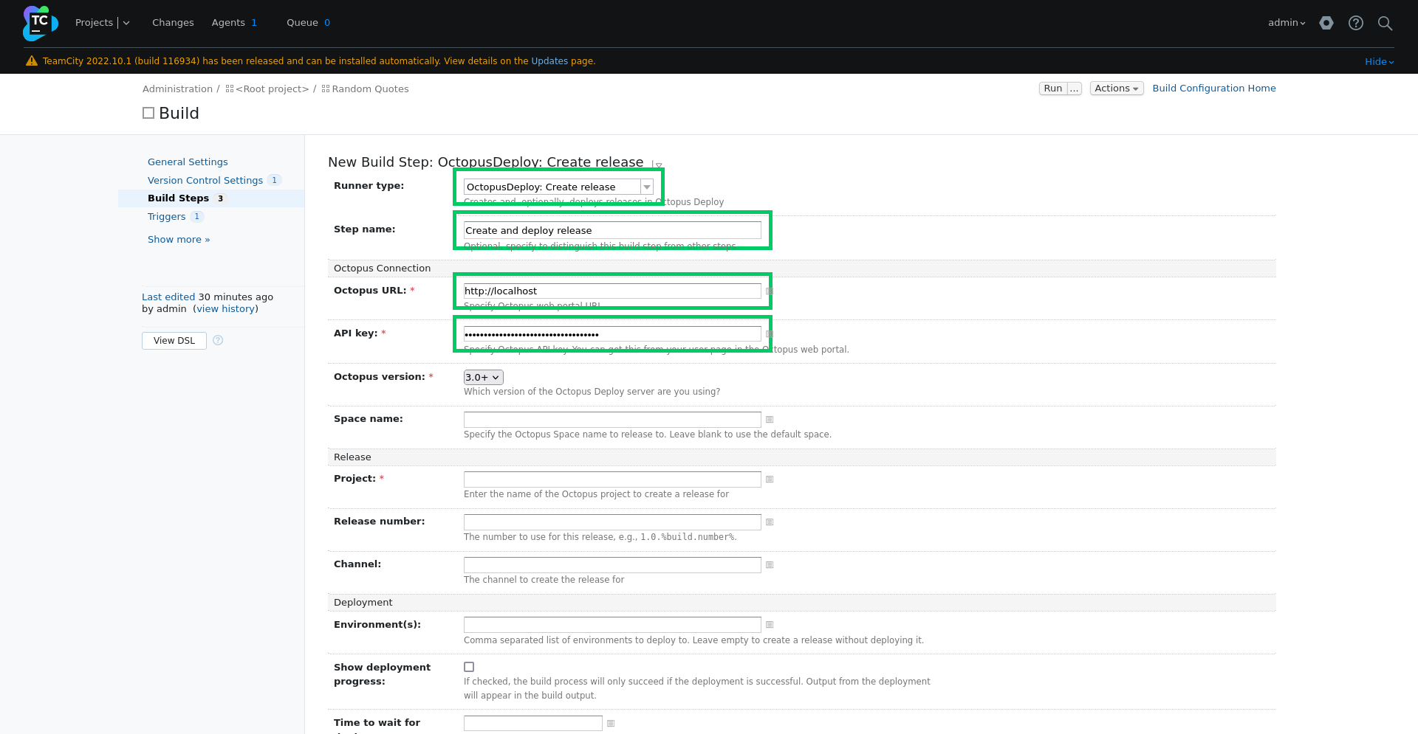Open the administration gear icon
The image size is (1418, 734).
1326,23
